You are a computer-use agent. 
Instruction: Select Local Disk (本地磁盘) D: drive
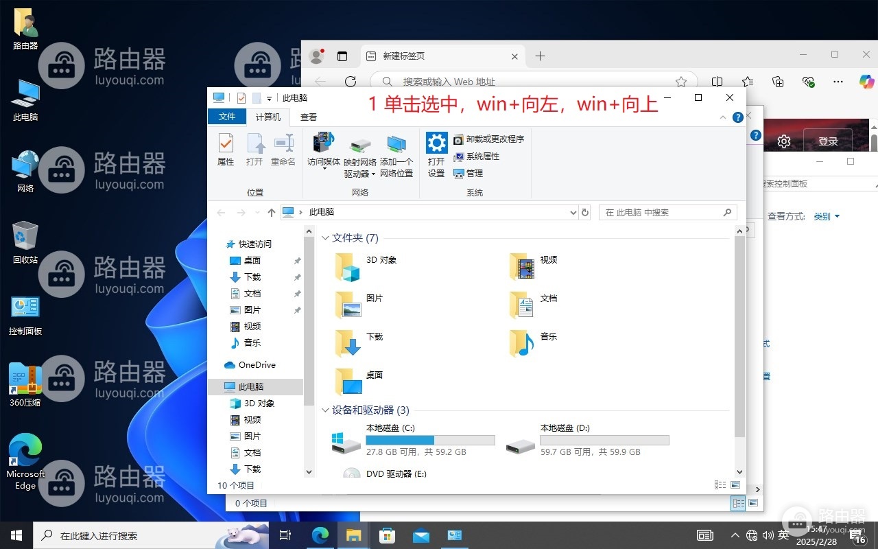[x=587, y=440]
